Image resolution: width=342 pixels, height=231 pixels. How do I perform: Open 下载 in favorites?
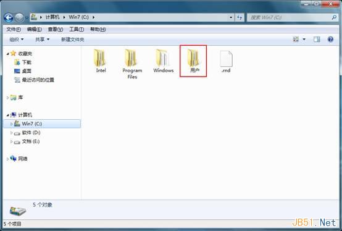pyautogui.click(x=27, y=62)
